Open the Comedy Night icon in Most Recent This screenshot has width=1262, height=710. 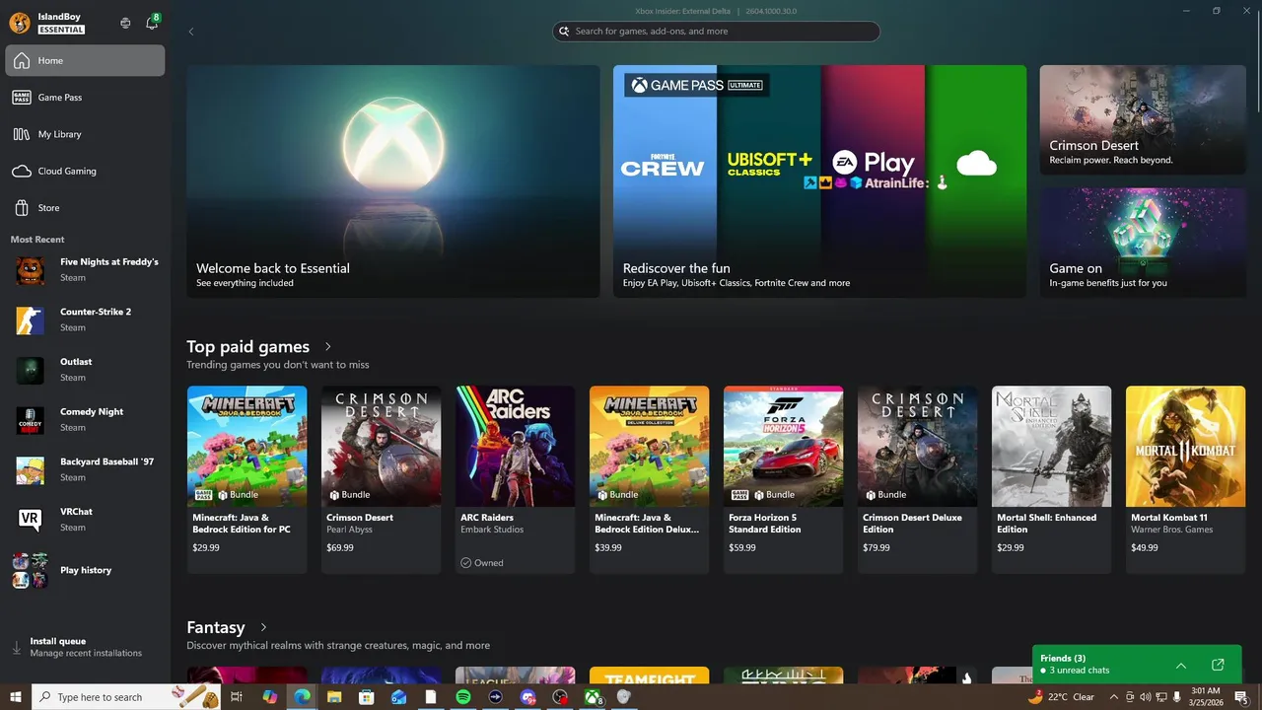[30, 420]
